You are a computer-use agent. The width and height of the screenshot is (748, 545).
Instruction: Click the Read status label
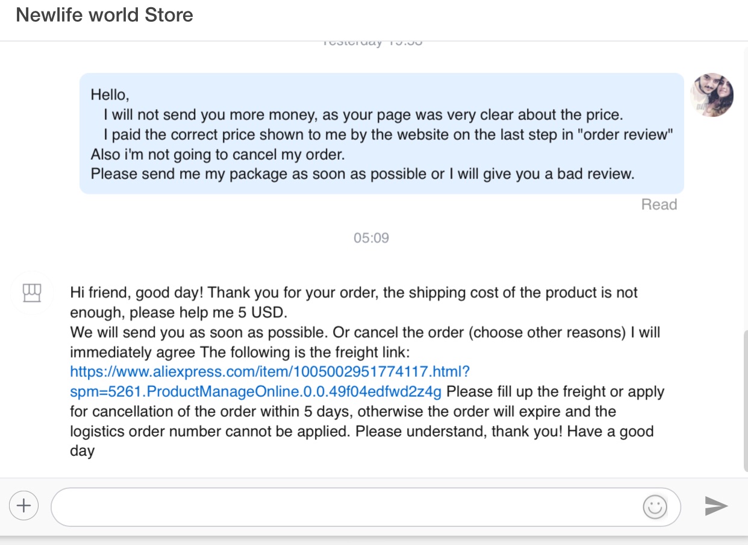659,204
